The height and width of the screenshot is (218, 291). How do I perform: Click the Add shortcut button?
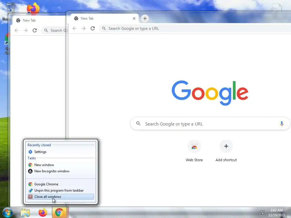(226, 151)
